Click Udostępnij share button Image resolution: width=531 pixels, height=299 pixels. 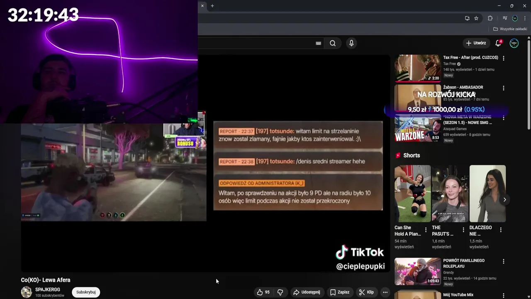(307, 292)
